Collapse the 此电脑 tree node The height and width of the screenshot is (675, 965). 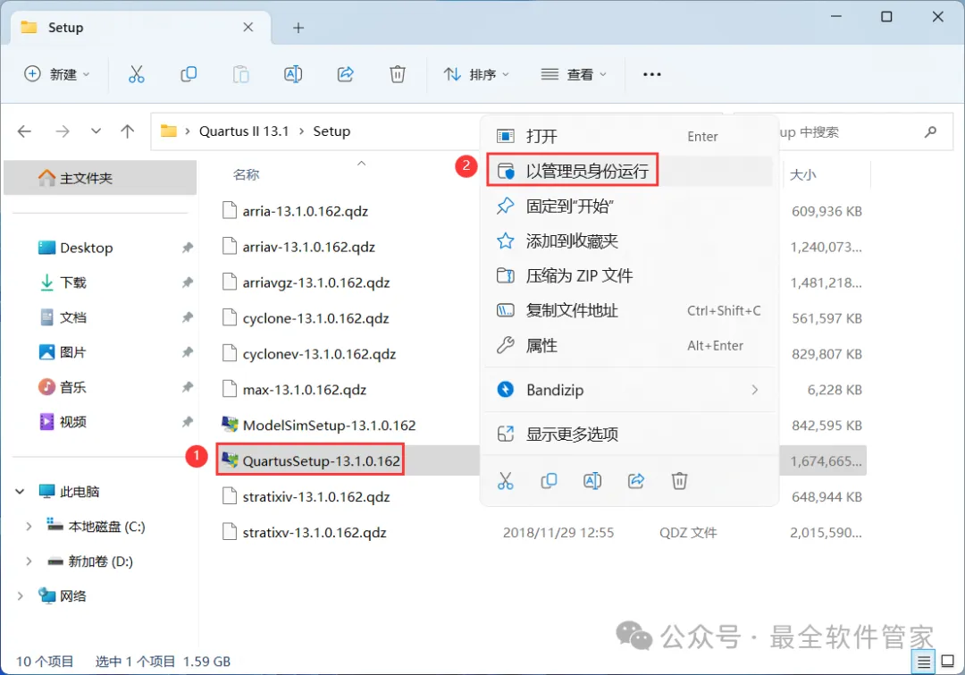point(20,492)
